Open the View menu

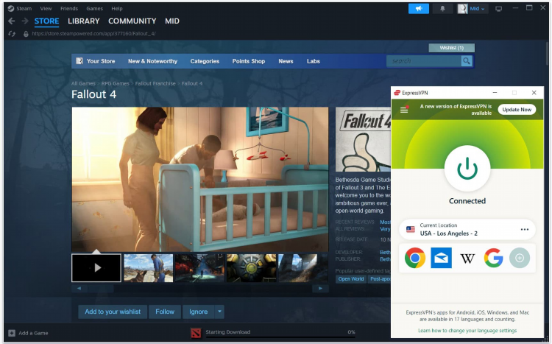46,8
